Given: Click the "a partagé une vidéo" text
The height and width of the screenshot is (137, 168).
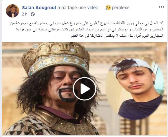Looking at the screenshot, I should (x=78, y=8).
